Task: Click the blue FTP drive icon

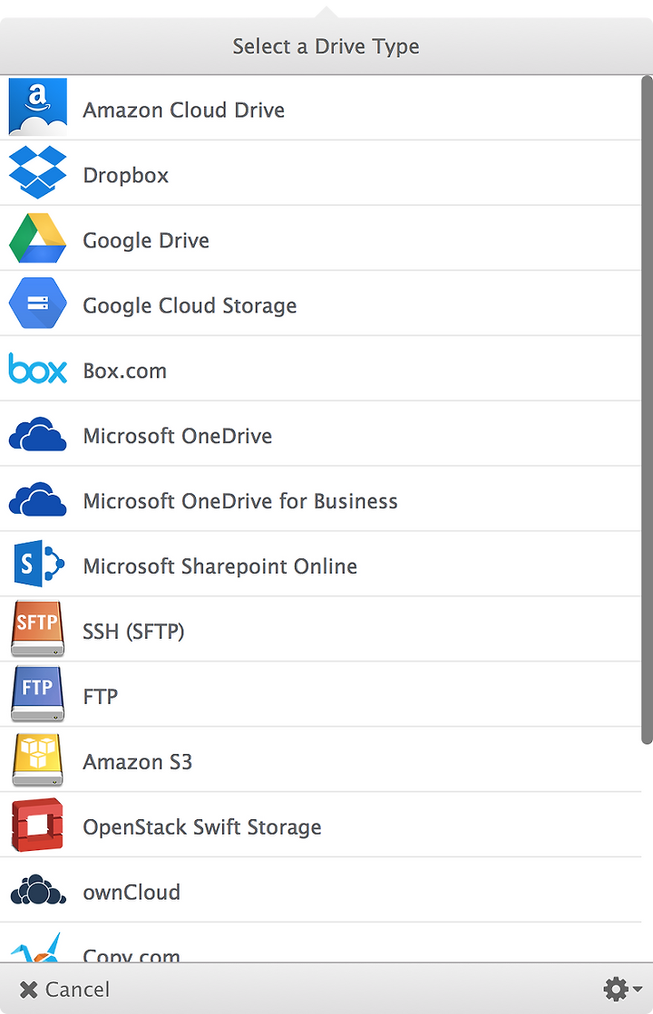Action: click(x=37, y=694)
